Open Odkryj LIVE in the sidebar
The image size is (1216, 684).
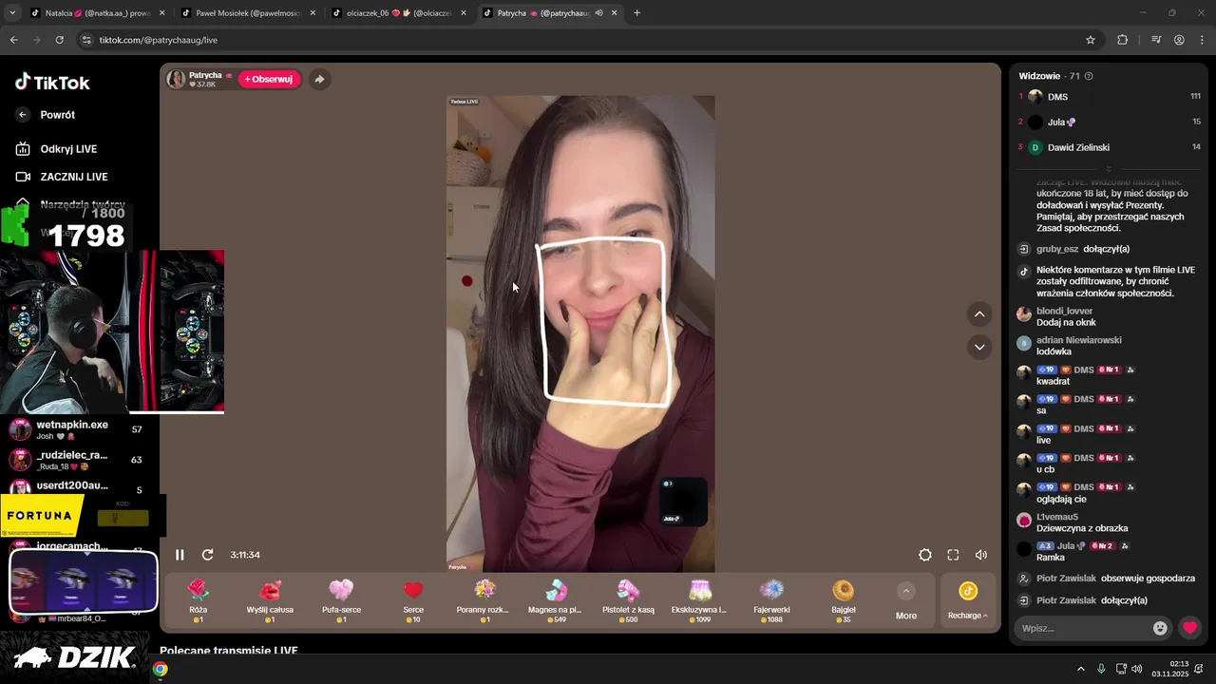pos(57,149)
